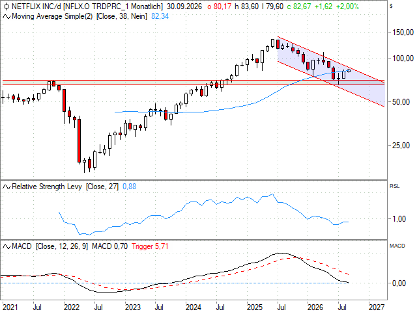Click the peak candlestick near mid-2025
The image size is (417, 312).
coord(272,44)
